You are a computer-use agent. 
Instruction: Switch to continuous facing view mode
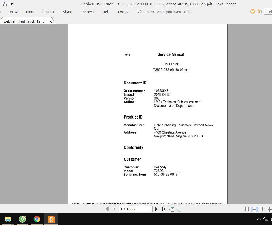[270, 209]
